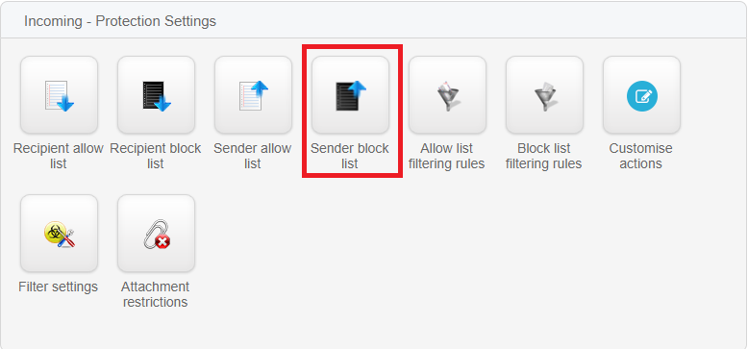748x349 pixels.
Task: Open the Filter settings biohazard icon
Action: click(x=60, y=233)
